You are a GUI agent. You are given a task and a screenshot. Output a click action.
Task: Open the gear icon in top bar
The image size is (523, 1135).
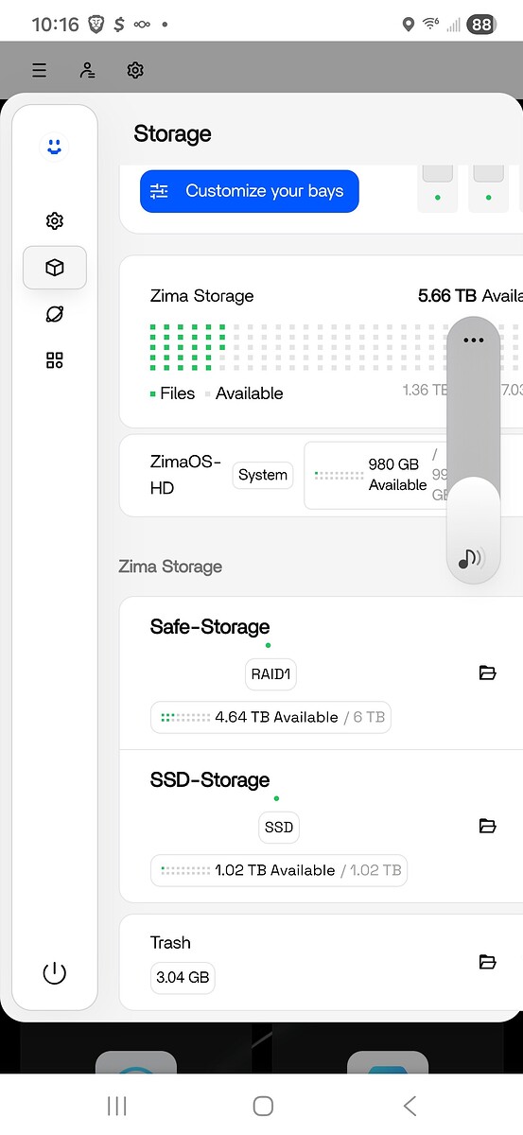click(x=135, y=70)
